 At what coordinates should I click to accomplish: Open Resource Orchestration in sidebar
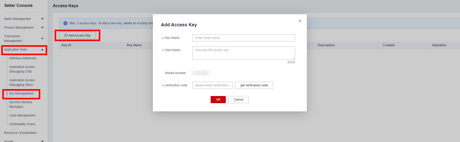[20, 133]
